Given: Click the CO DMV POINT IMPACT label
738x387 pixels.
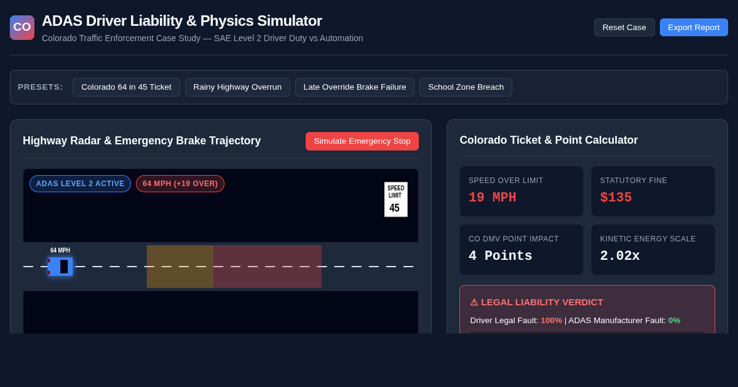Looking at the screenshot, I should [x=514, y=239].
